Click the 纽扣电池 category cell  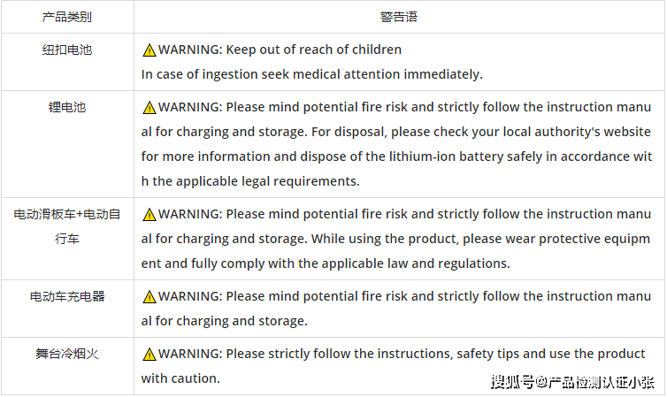coord(67,62)
